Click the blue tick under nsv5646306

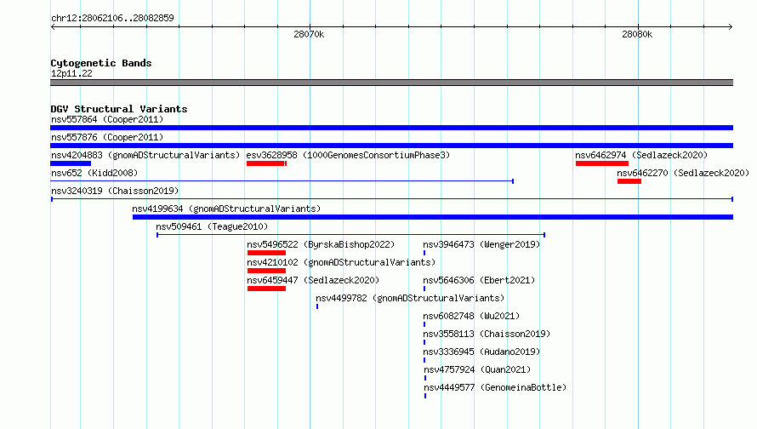click(424, 289)
